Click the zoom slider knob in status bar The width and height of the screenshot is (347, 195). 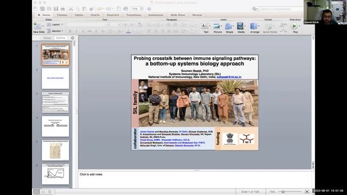pyautogui.click(x=283, y=192)
